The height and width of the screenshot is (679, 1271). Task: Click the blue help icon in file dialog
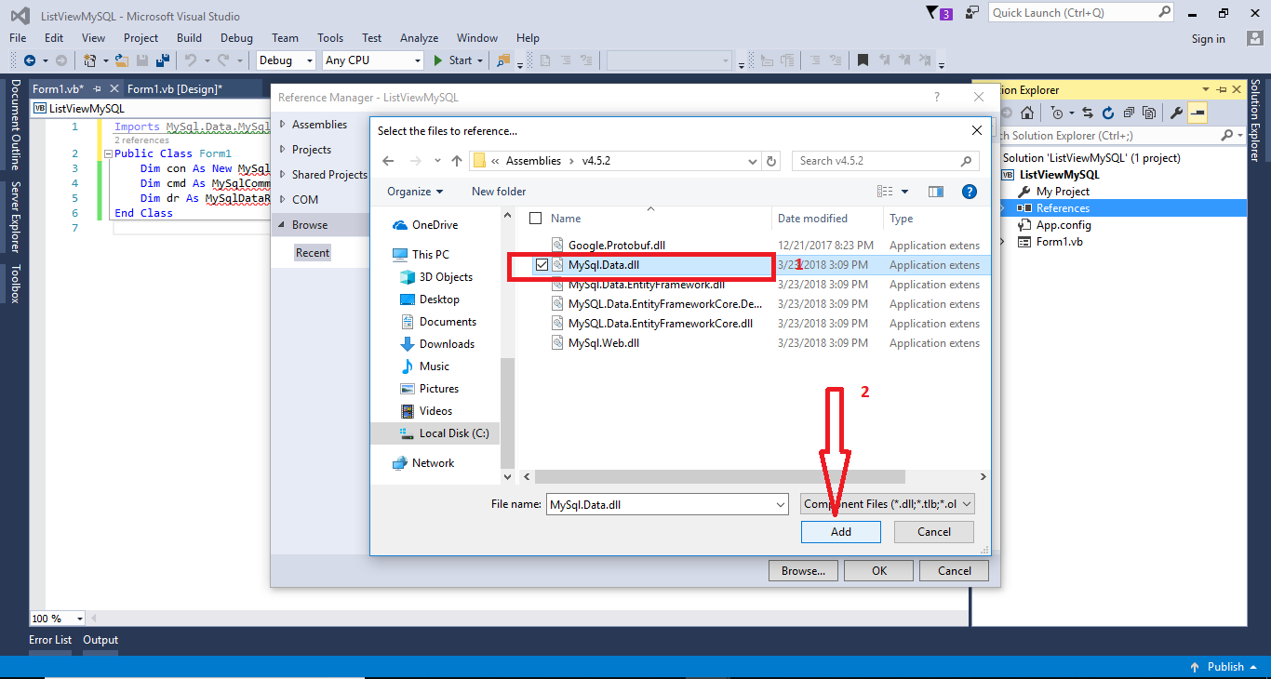970,192
